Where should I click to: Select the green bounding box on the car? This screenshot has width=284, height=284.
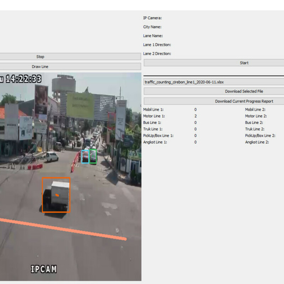(93, 156)
